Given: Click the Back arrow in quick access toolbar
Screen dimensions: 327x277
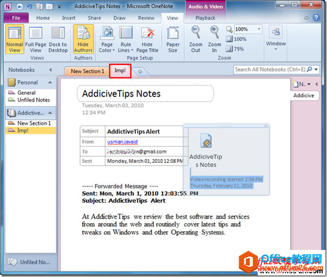Looking at the screenshot, I should tap(20, 6).
